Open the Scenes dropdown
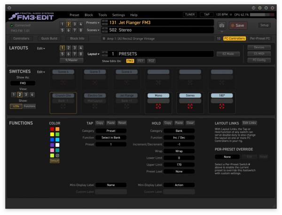 pyautogui.click(x=93, y=30)
